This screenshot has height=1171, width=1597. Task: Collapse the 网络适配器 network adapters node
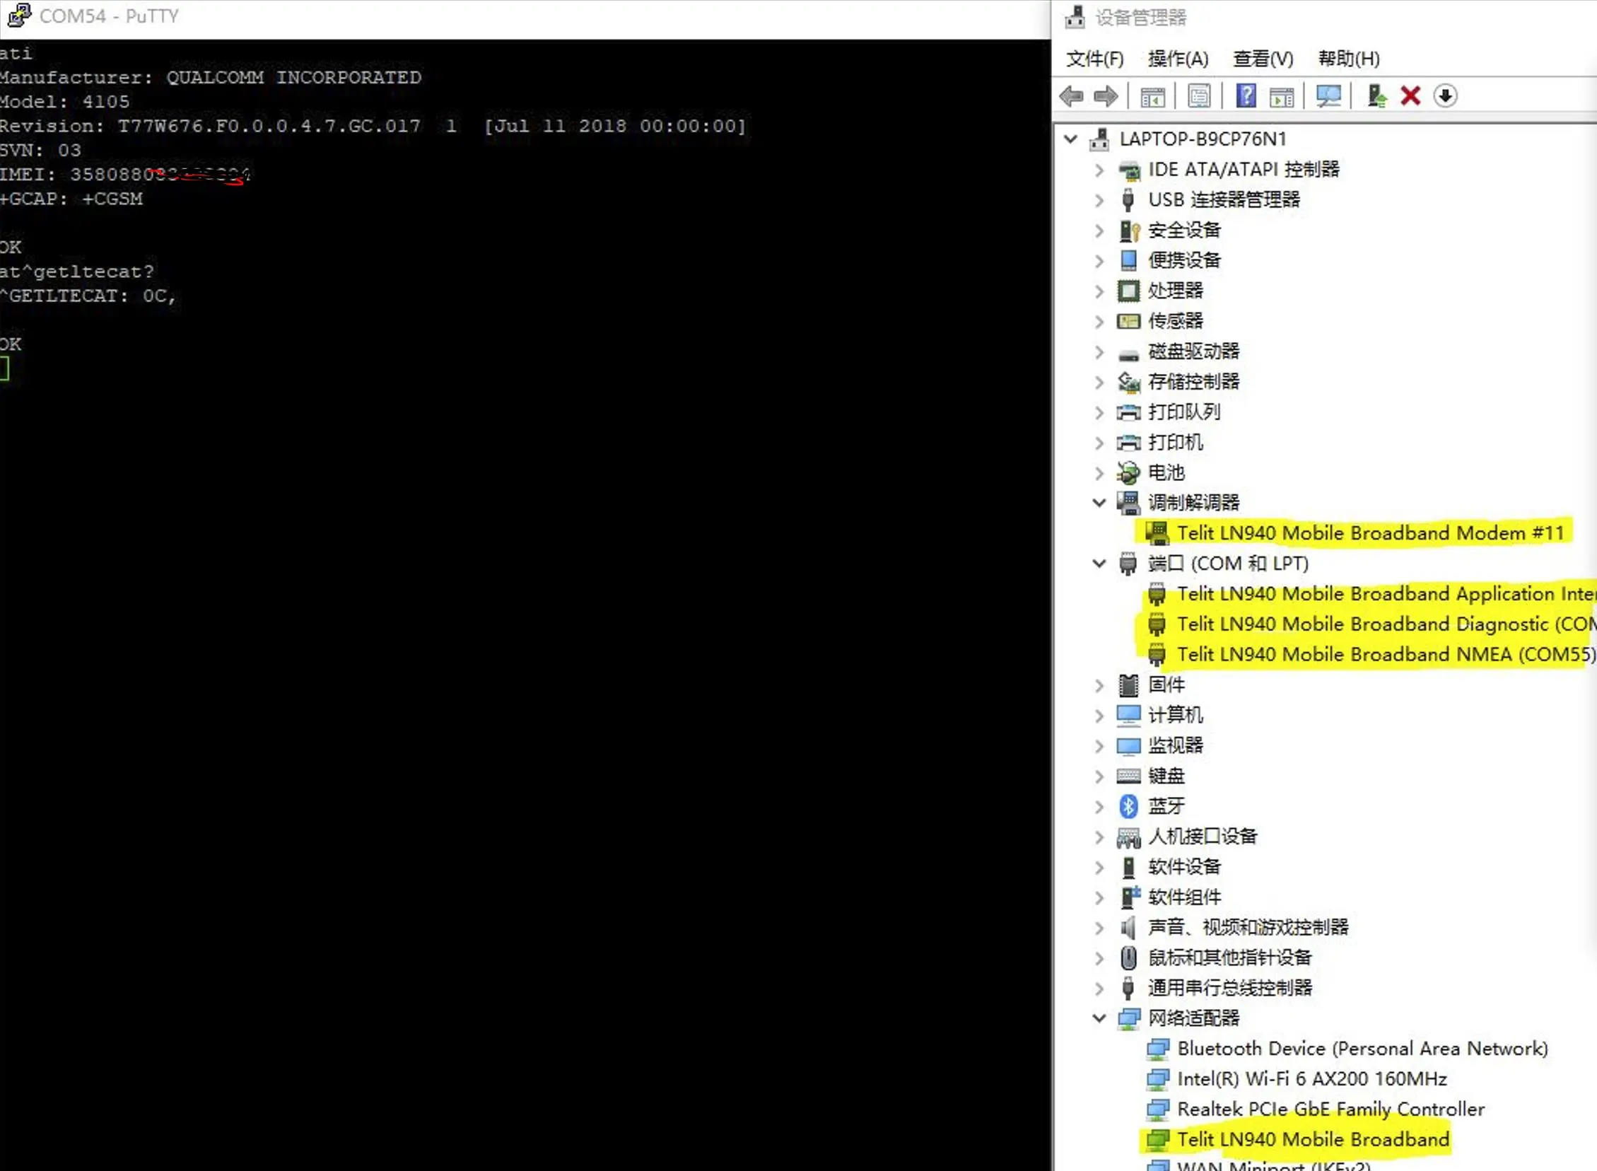(x=1099, y=1018)
